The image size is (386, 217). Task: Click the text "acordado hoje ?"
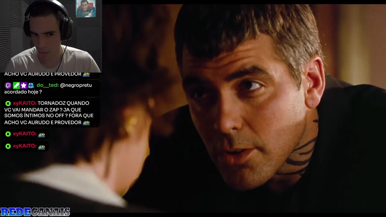tap(23, 92)
